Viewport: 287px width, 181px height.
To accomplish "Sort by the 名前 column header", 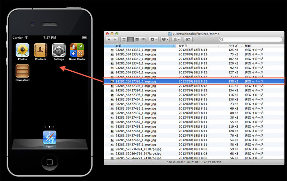I will coord(140,46).
